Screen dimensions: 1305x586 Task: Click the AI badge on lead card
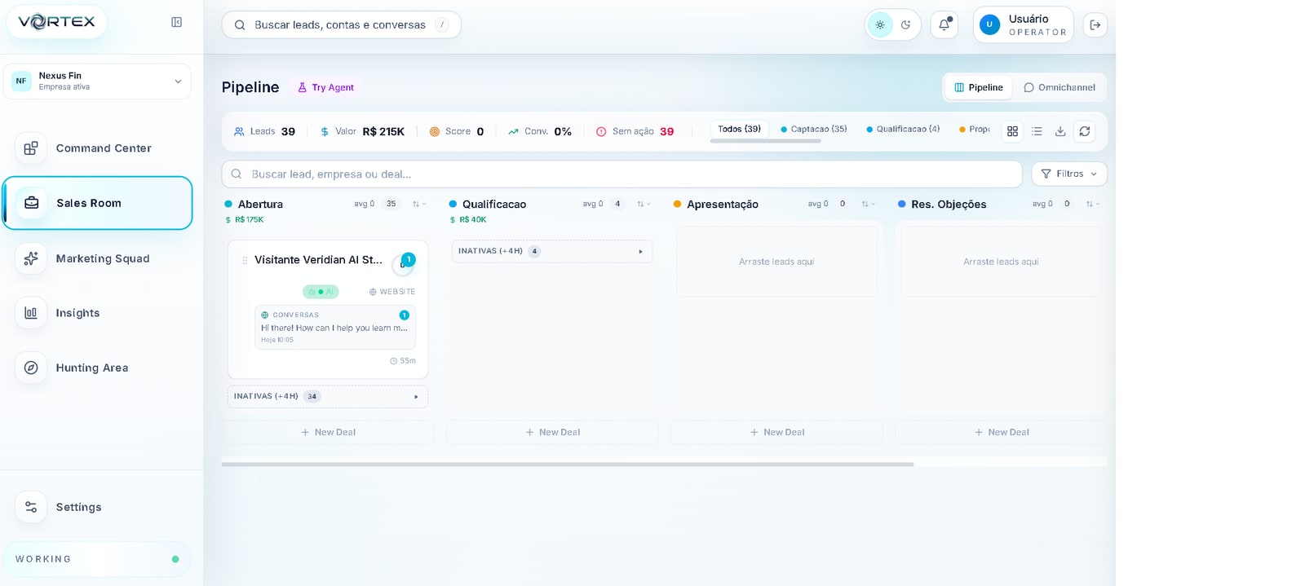pyautogui.click(x=321, y=292)
